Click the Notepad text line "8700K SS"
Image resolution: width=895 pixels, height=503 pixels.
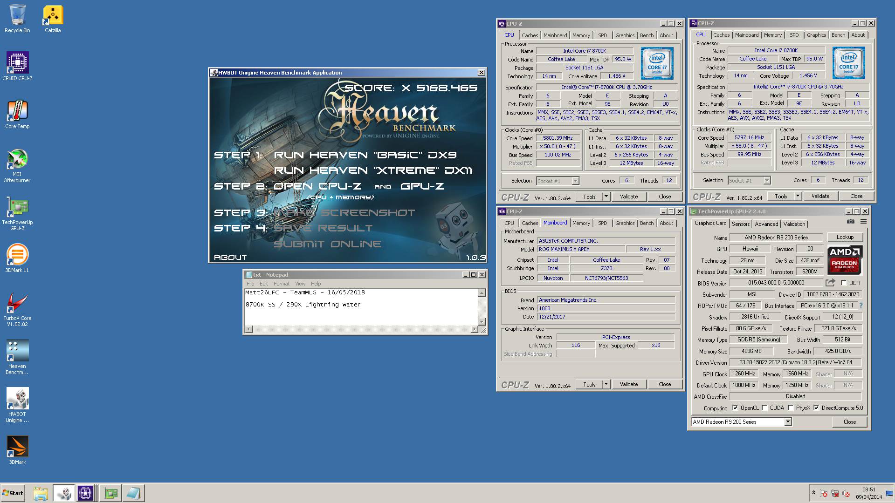click(x=303, y=305)
